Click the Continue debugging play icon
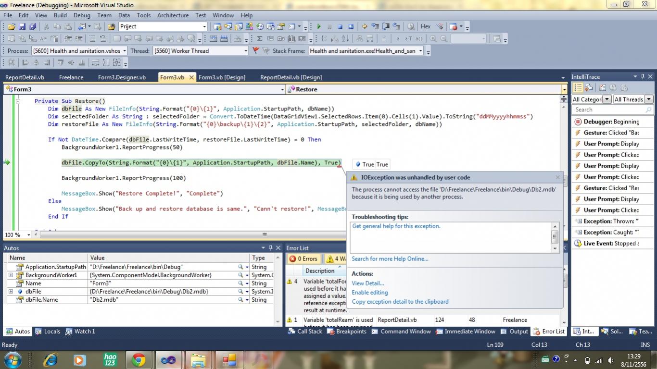The width and height of the screenshot is (657, 369). tap(318, 27)
